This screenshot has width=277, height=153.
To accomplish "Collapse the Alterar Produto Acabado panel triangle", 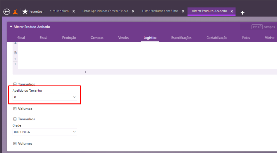I will coord(11,27).
